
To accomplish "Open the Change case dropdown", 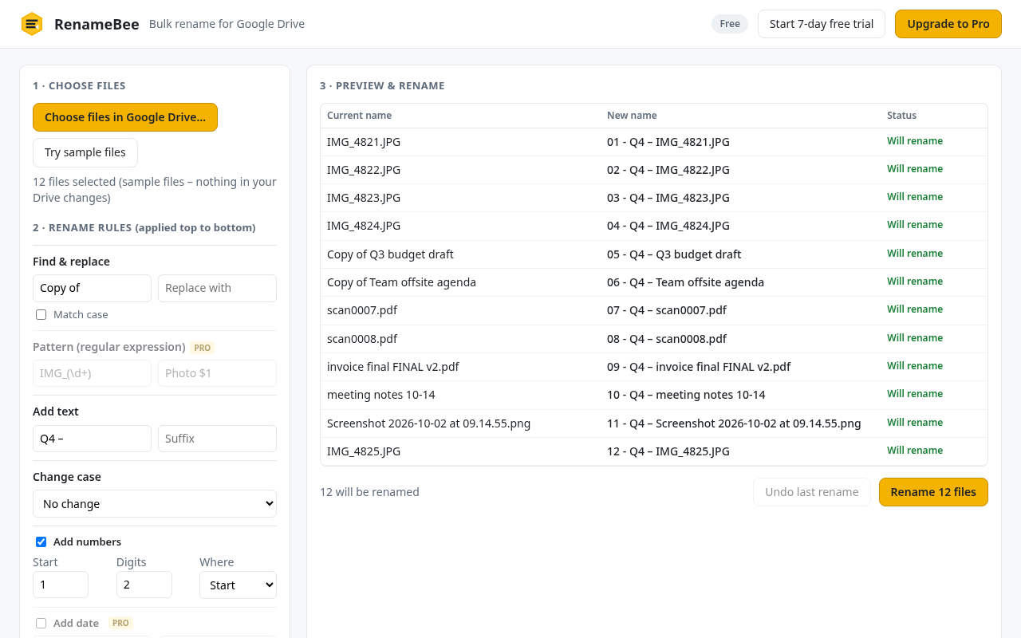I will (155, 504).
